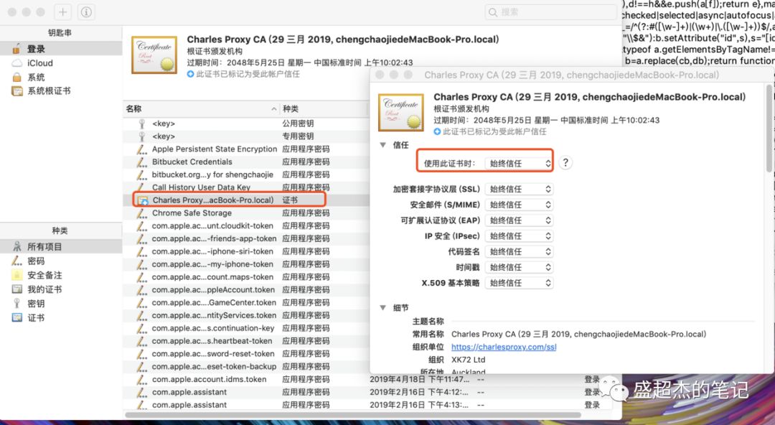The width and height of the screenshot is (775, 425).
Task: Select the first com.apple.assistant row
Action: click(368, 393)
